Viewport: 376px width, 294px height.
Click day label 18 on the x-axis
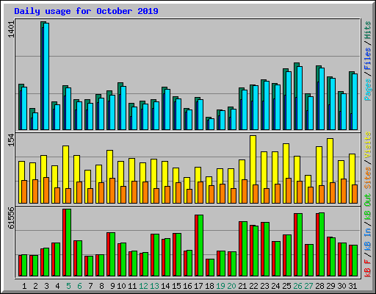pos(209,286)
